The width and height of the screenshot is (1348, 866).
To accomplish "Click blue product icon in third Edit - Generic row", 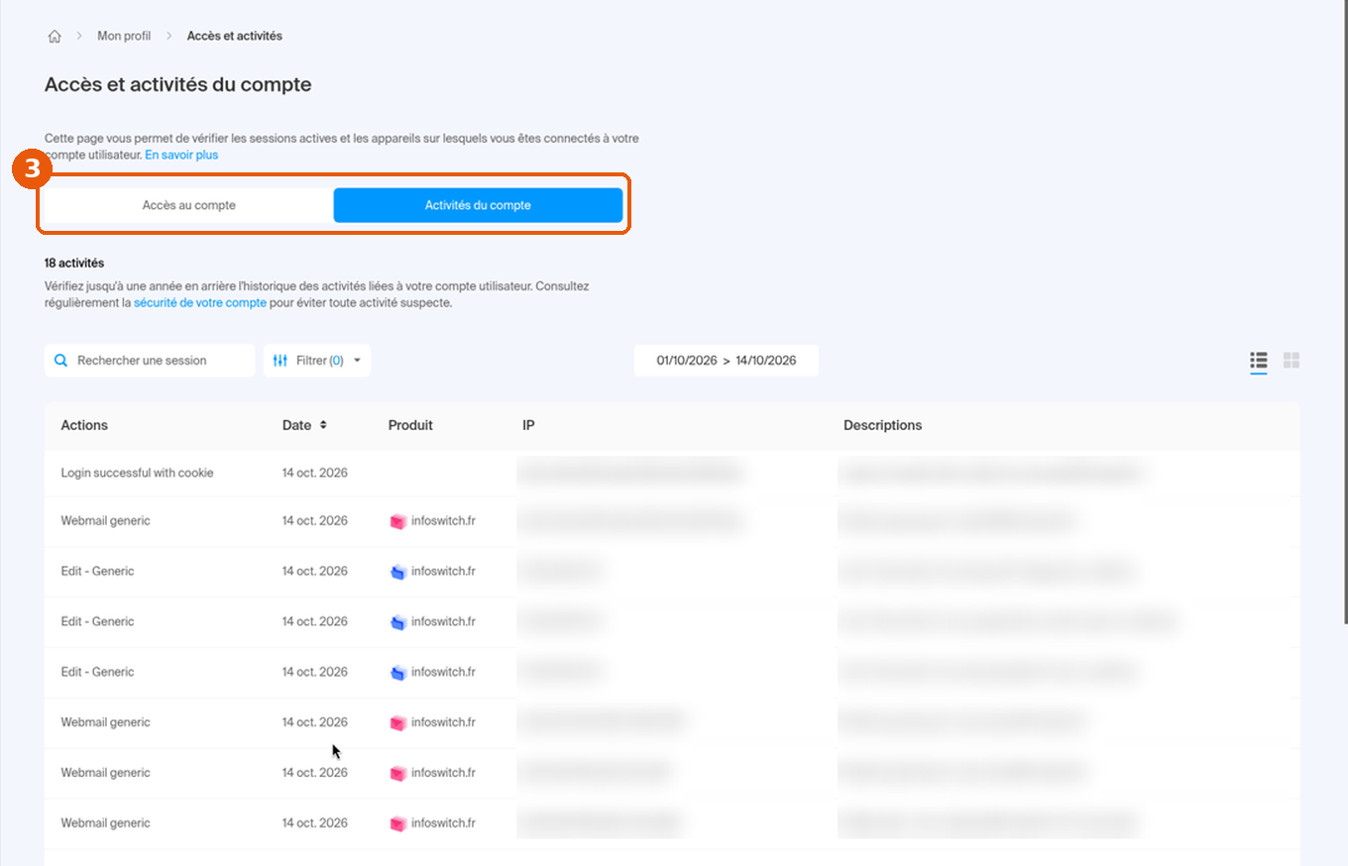I will pyautogui.click(x=398, y=673).
